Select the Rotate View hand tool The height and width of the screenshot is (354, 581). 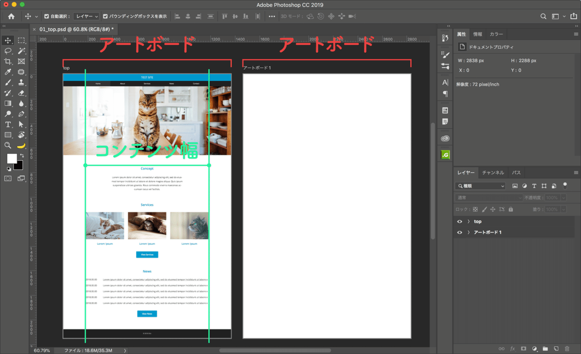(21, 135)
